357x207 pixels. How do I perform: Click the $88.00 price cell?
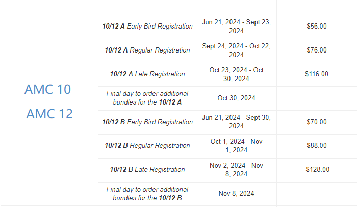[317, 146]
